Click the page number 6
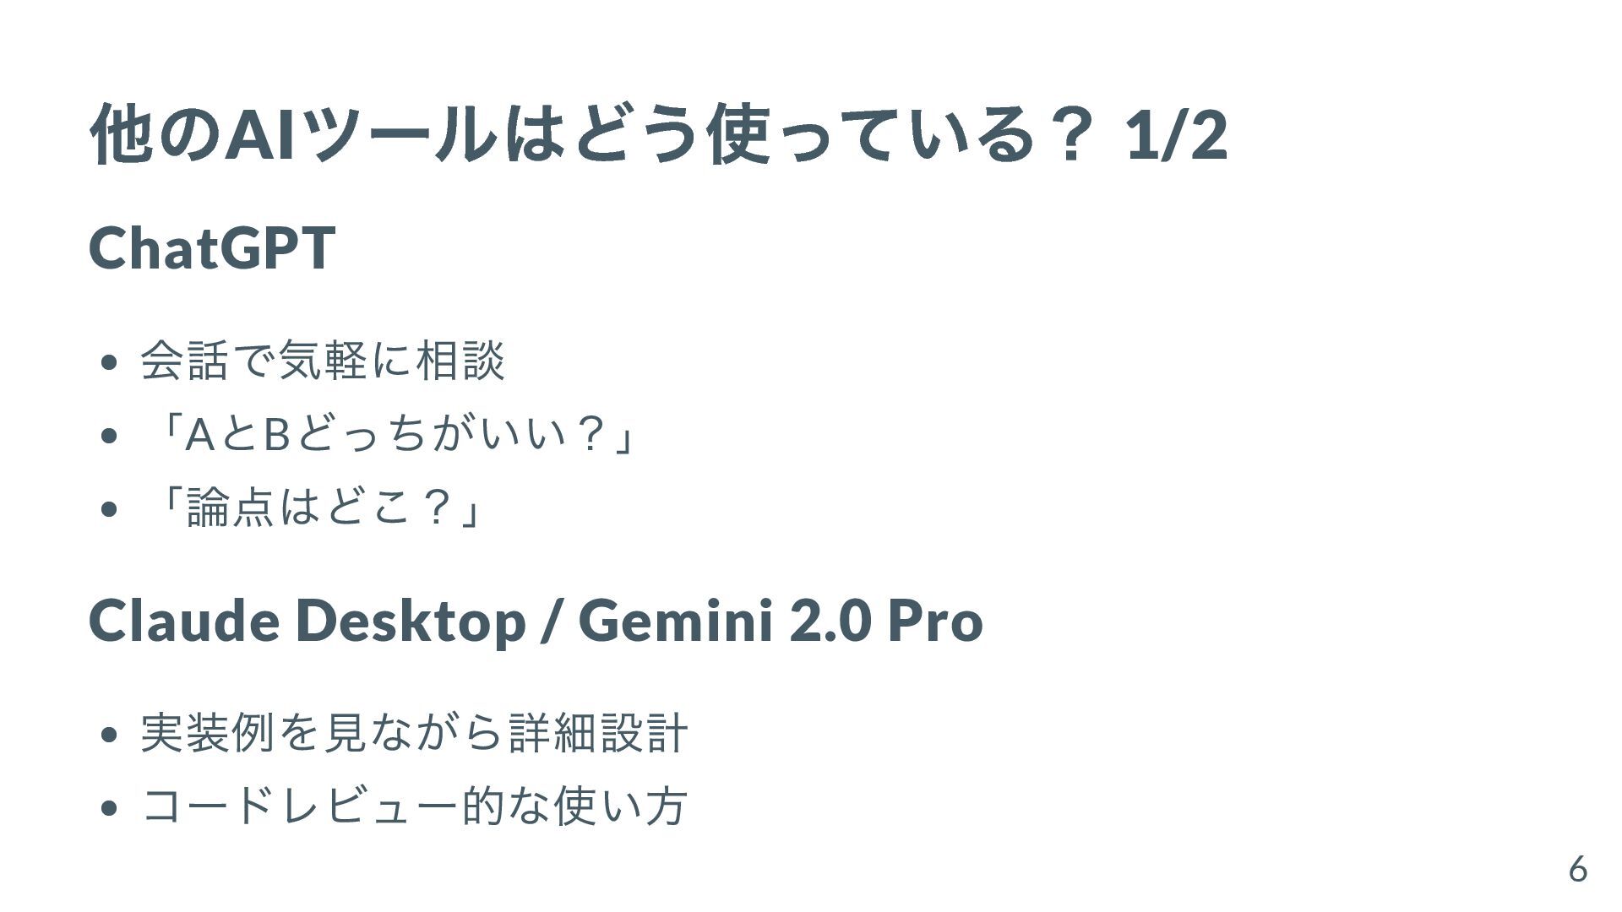Viewport: 1622px width, 912px height. click(x=1577, y=869)
